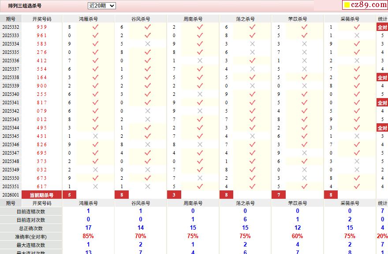The height and width of the screenshot is (254, 388).
Task: Click the top 统计 column header
Action: pos(382,19)
